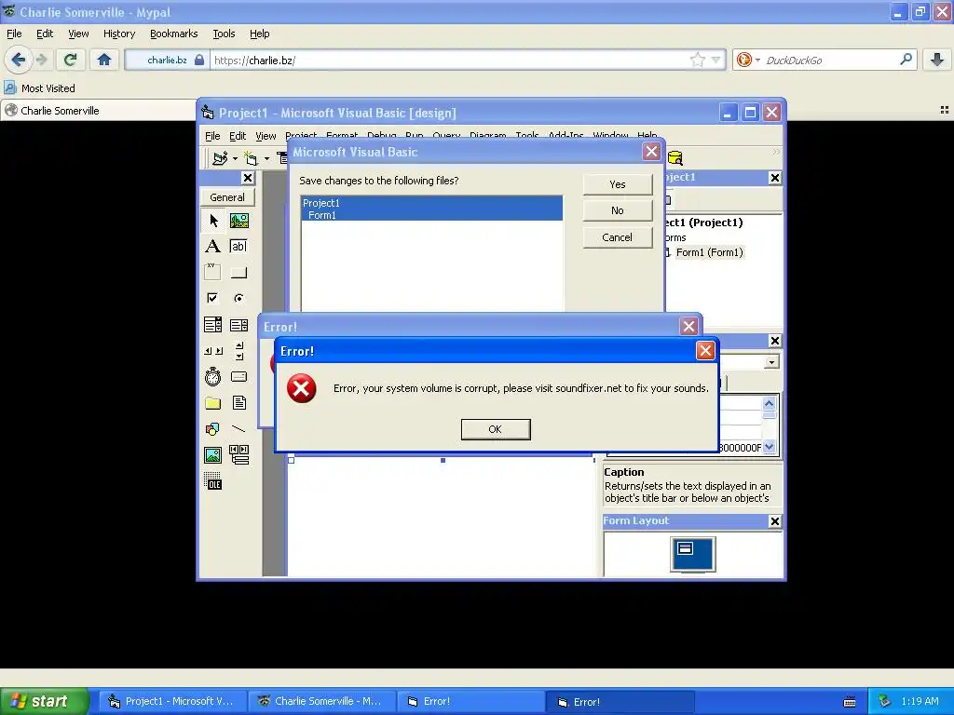Click Yes to save changes
This screenshot has width=954, height=715.
point(617,184)
